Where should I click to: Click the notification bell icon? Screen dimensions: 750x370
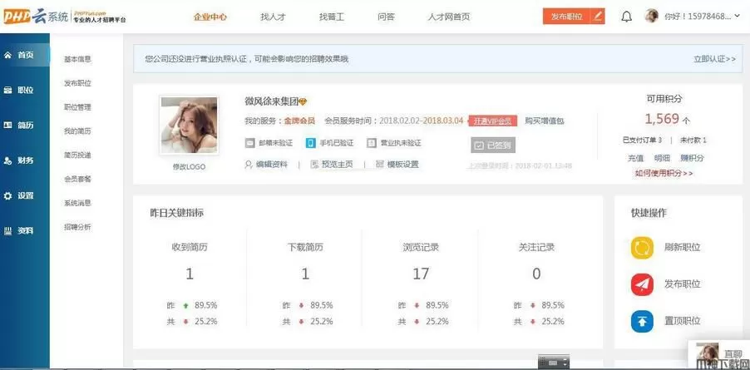tap(627, 17)
